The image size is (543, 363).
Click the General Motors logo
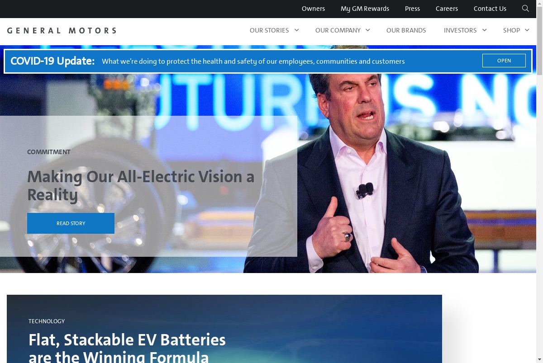62,30
